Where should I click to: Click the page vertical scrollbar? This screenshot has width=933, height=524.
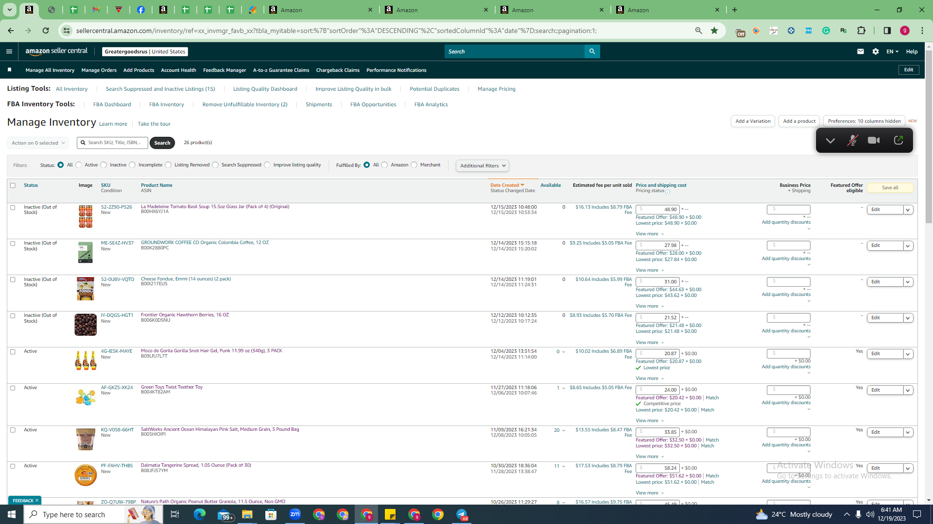point(929,136)
